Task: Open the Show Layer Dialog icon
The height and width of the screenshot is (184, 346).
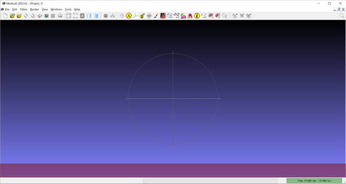Action: point(53,16)
